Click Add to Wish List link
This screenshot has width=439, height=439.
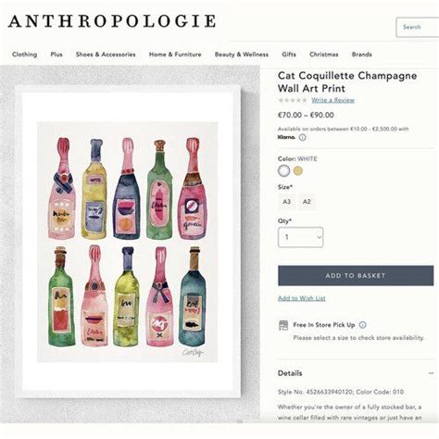point(302,298)
